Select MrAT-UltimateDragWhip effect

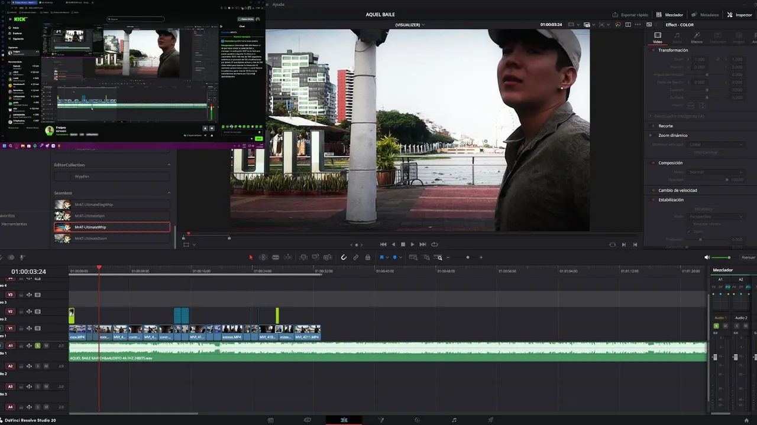click(112, 204)
